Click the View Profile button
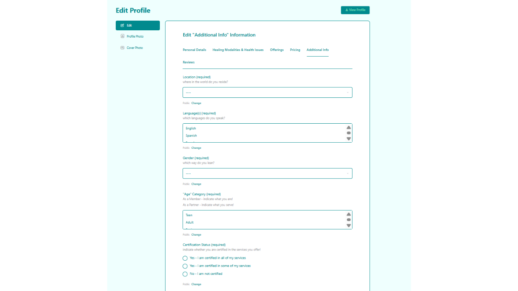This screenshot has height=291, width=518. 355,10
